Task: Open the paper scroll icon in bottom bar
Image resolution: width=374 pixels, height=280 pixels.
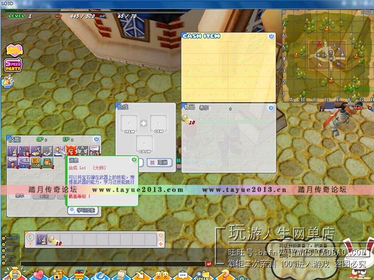Action: coord(122,275)
